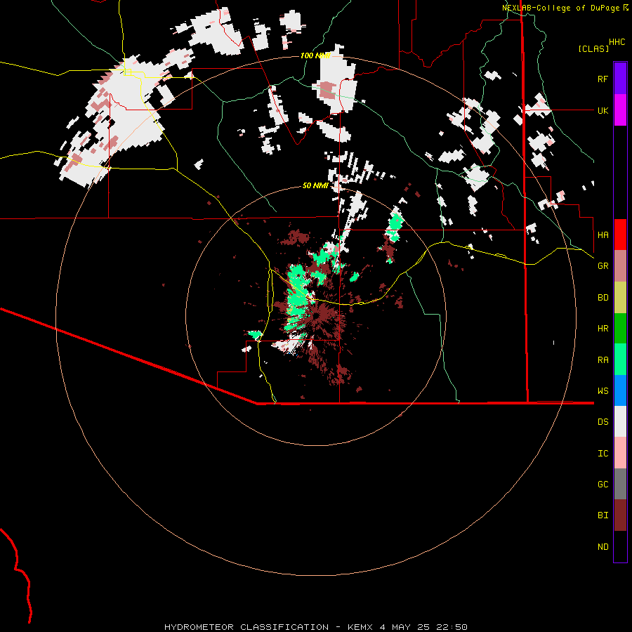Click the RF purple color swatch
The width and height of the screenshot is (632, 632).
tap(620, 79)
